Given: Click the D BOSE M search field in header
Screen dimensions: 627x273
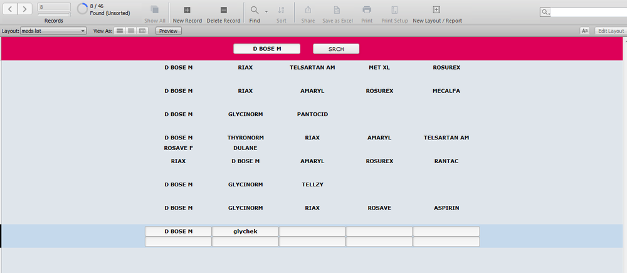Looking at the screenshot, I should [x=266, y=49].
